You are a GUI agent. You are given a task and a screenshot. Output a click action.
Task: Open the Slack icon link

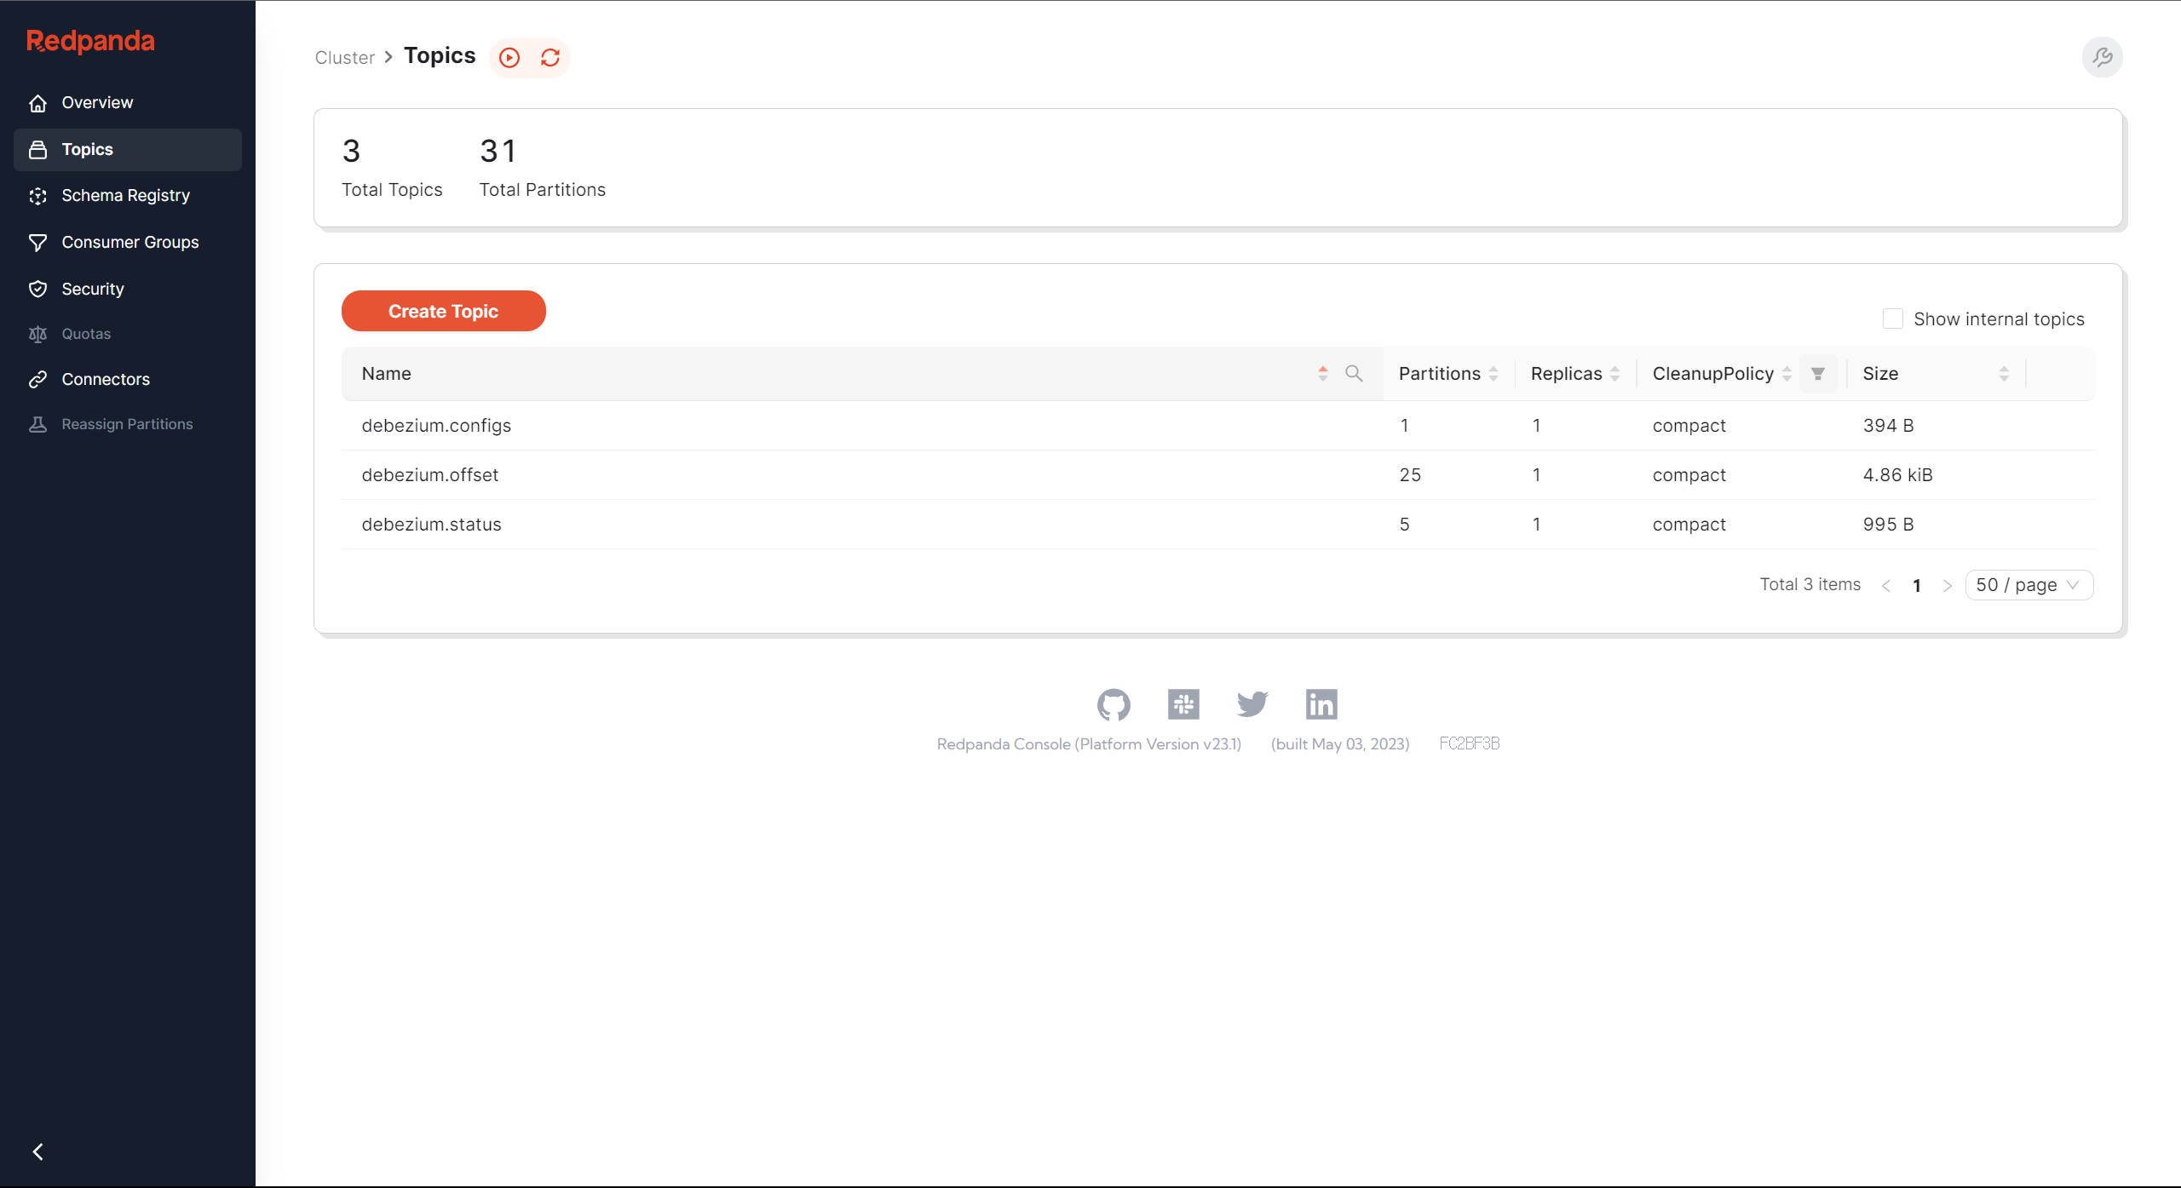pos(1183,705)
